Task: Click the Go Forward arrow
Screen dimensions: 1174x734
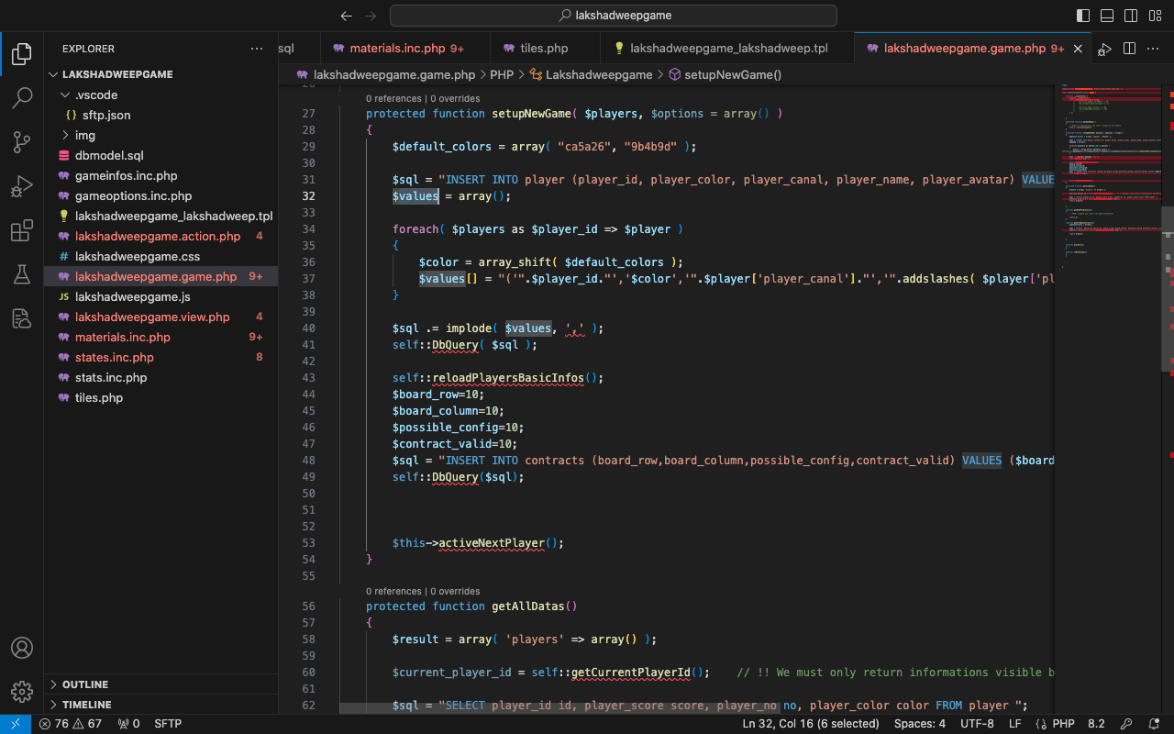Action: (371, 16)
